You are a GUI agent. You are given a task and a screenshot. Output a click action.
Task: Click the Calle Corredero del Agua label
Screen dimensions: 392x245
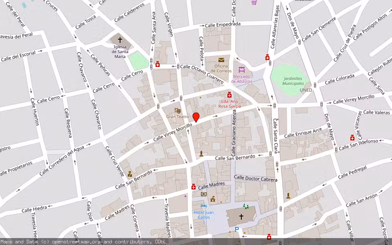point(62,160)
